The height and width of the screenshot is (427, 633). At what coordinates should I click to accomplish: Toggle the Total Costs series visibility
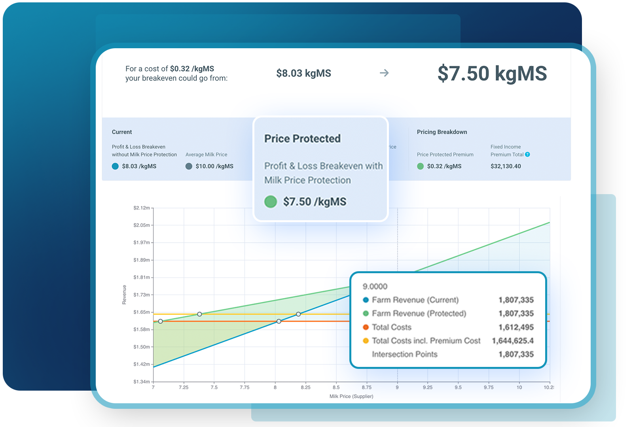391,327
